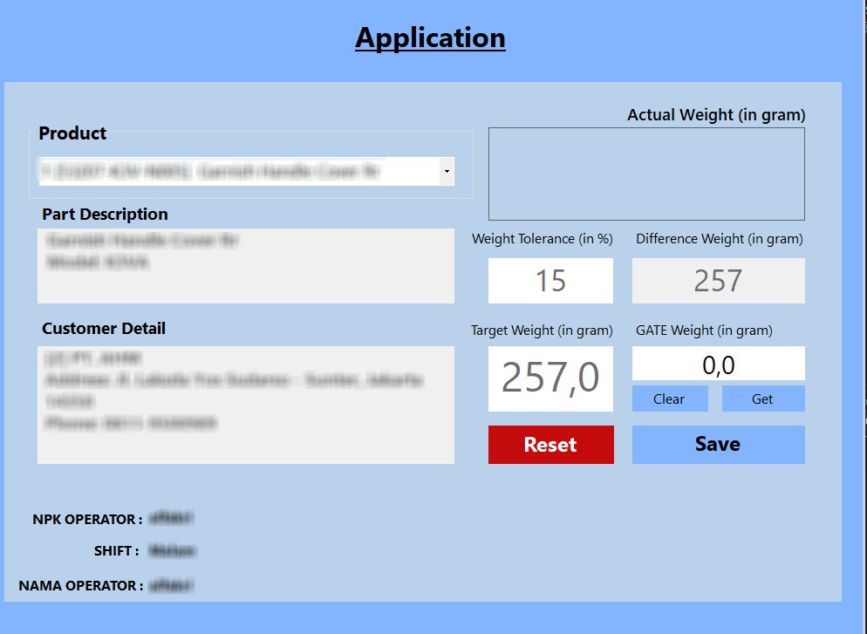The width and height of the screenshot is (867, 634).
Task: Click the Difference Weight field showing 257
Action: pos(718,280)
